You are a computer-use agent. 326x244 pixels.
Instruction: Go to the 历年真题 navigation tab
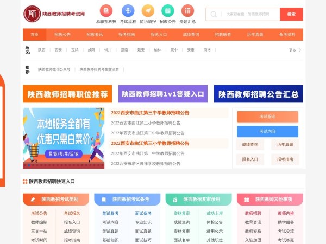pyautogui.click(x=255, y=34)
